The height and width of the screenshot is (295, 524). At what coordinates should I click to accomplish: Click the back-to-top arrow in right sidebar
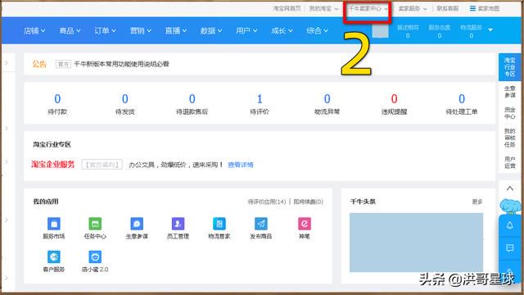click(509, 188)
